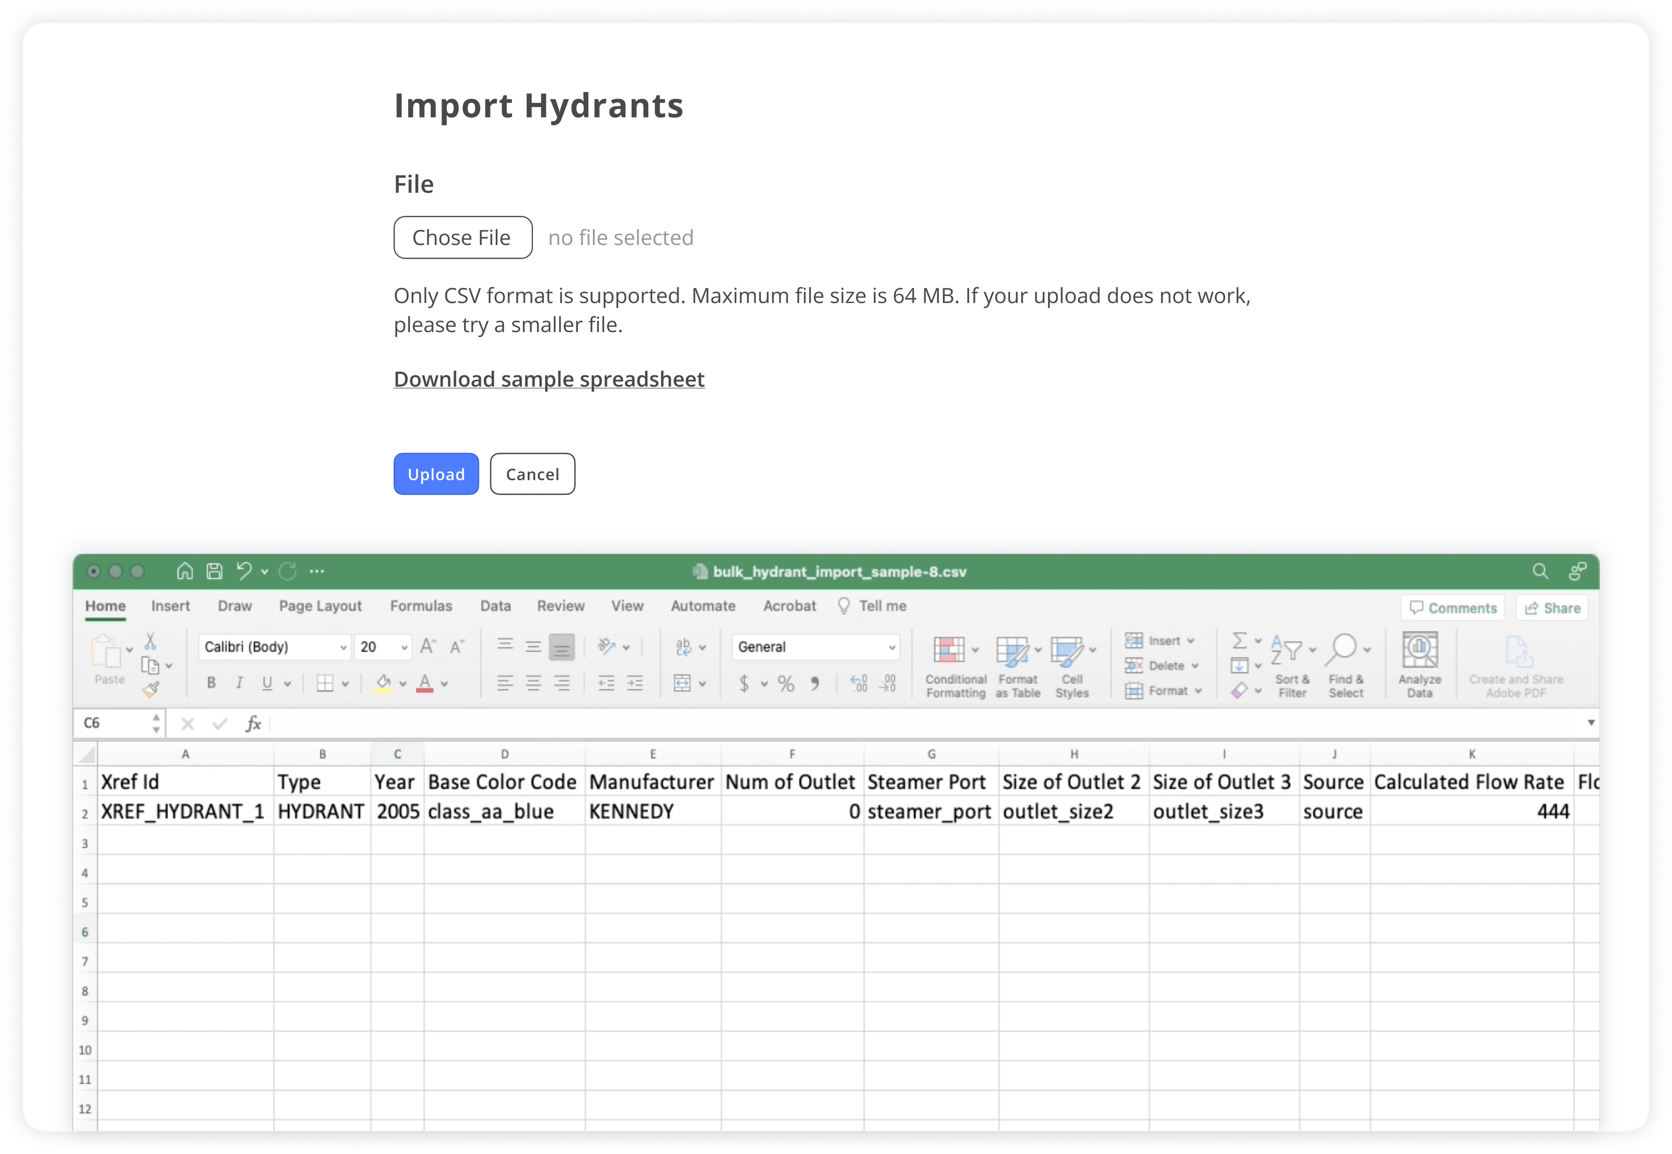
Task: Toggle bold formatting
Action: click(x=211, y=683)
